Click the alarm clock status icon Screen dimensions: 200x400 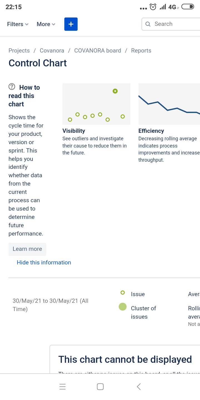(x=153, y=7)
